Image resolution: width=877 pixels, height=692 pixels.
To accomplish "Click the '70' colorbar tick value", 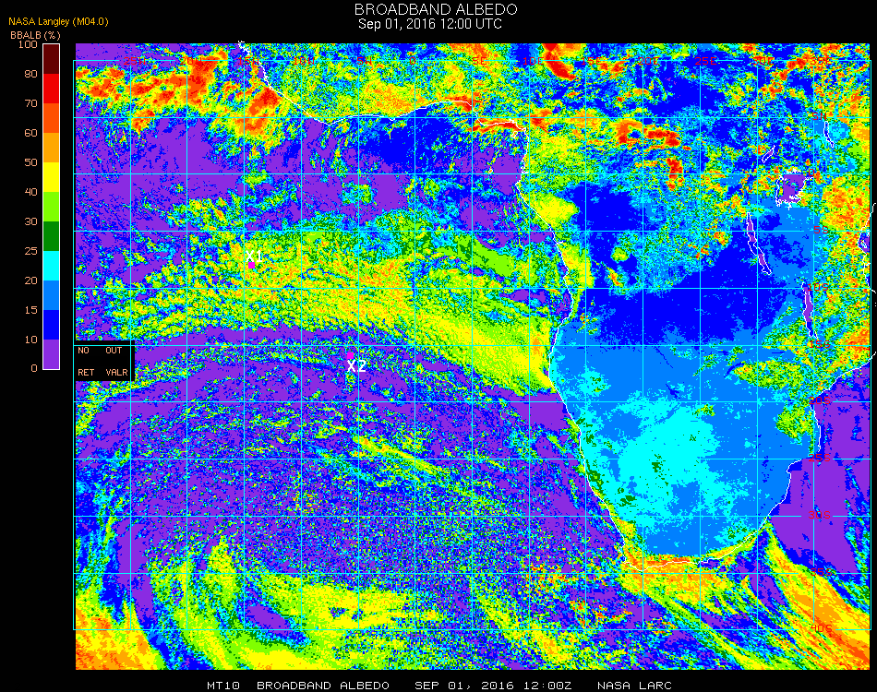I will pos(30,103).
